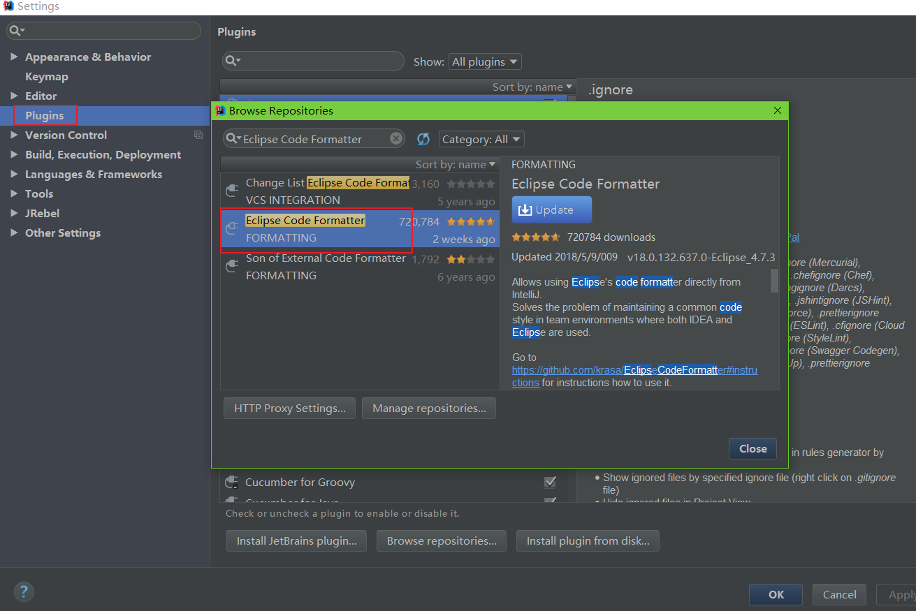Select Plugins in settings tree
The width and height of the screenshot is (916, 611).
coord(105,115)
